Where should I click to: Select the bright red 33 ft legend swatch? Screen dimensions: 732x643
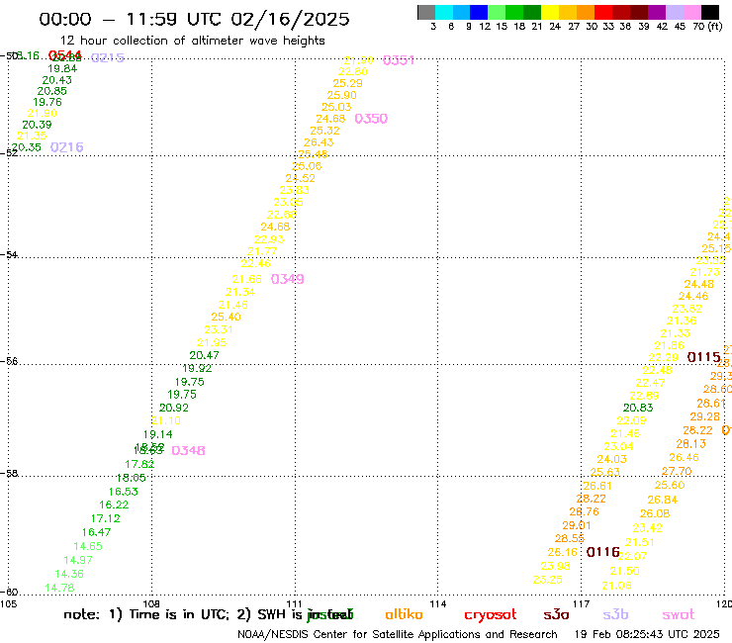(x=603, y=12)
